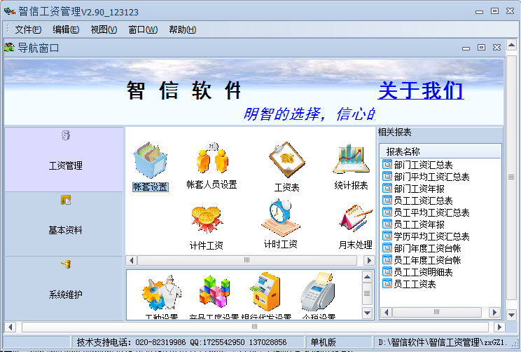
Task: Switch to 系统维护 sidebar section
Action: tap(64, 287)
